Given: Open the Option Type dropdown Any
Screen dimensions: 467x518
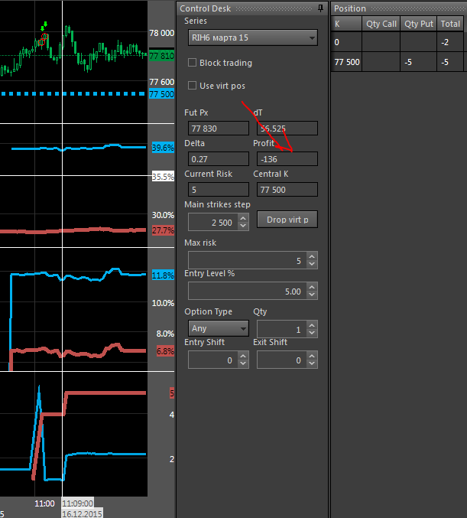Looking at the screenshot, I should click(x=219, y=328).
